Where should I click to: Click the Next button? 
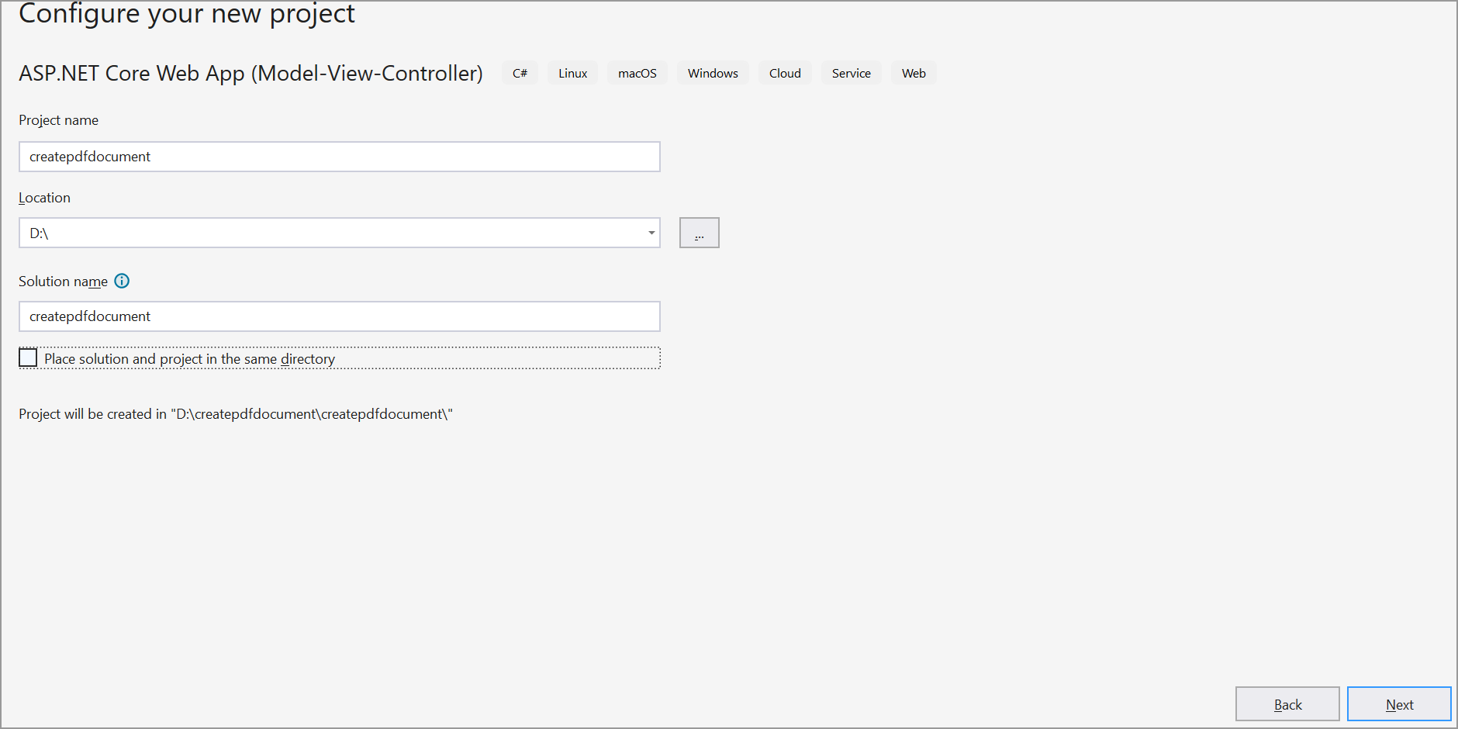click(x=1399, y=704)
